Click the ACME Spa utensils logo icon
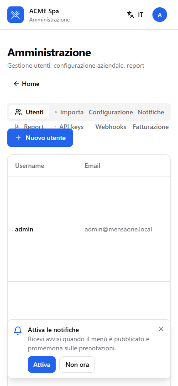Image resolution: width=178 pixels, height=386 pixels. pos(16,15)
